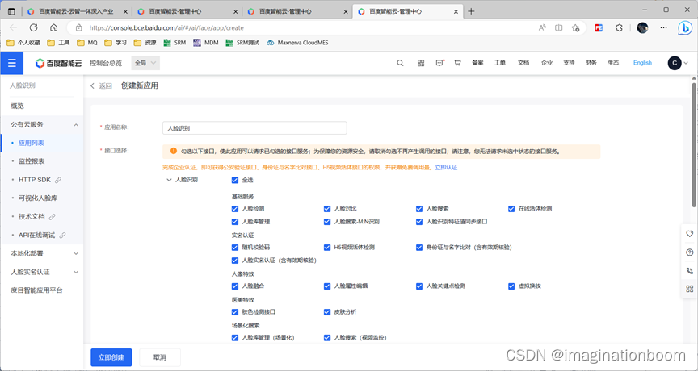Open the 文档 header menu item
The width and height of the screenshot is (698, 371).
coord(523,63)
